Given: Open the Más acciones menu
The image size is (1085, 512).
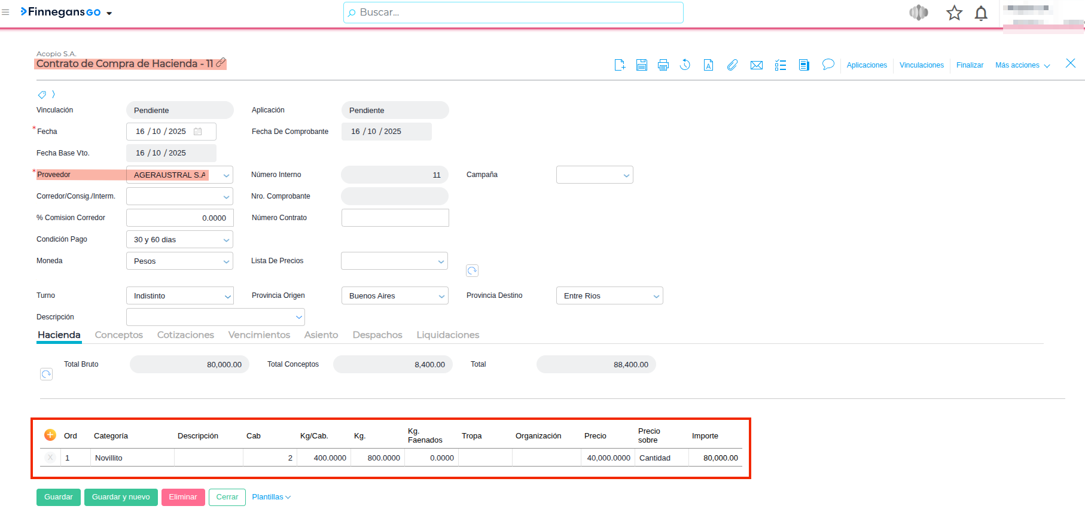Looking at the screenshot, I should click(1022, 65).
